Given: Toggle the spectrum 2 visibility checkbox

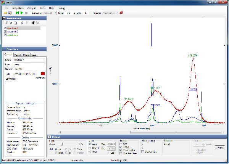Looking at the screenshot, I should click(x=5, y=31).
